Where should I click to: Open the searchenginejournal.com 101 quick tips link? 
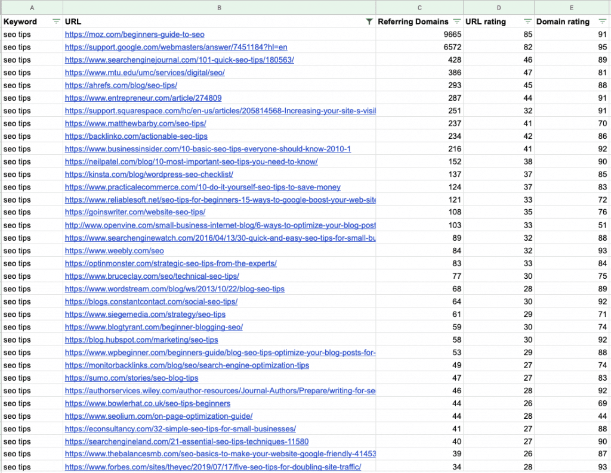coord(179,60)
